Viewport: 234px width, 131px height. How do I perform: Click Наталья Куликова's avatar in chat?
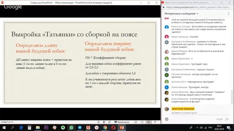click(167, 75)
